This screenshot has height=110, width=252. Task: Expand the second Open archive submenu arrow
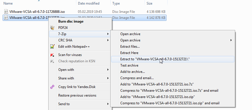[231, 40]
